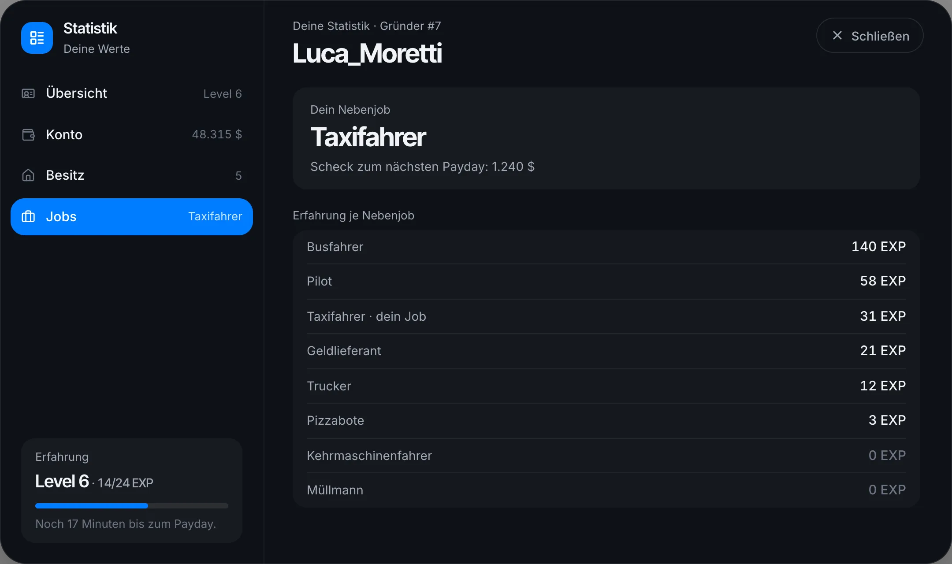Select the active Jobs tab
This screenshot has height=564, width=952.
click(x=132, y=216)
